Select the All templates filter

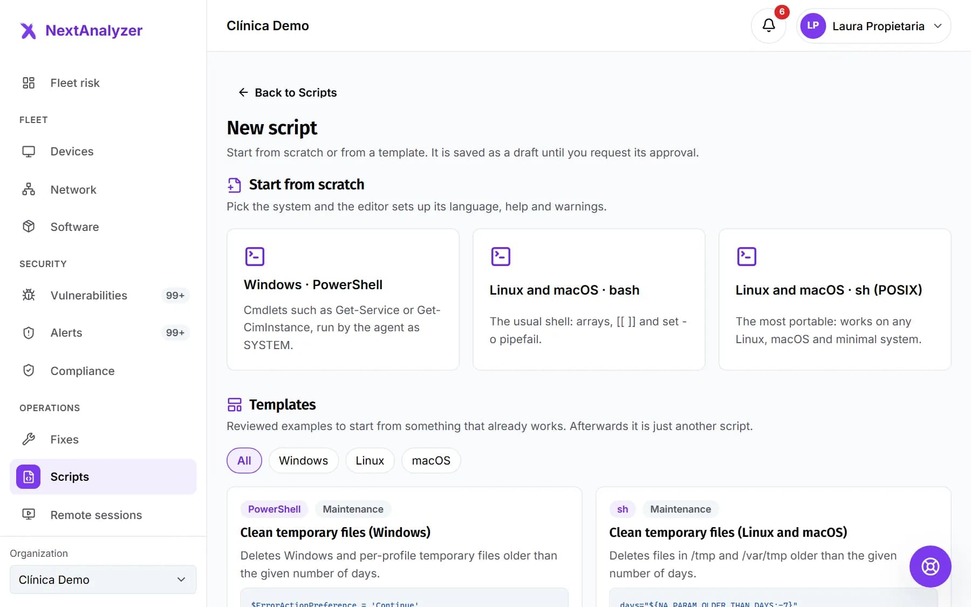pyautogui.click(x=244, y=461)
